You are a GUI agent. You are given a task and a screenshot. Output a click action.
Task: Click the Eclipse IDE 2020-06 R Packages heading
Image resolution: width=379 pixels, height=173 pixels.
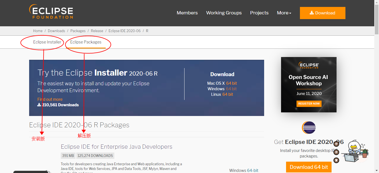click(x=79, y=125)
